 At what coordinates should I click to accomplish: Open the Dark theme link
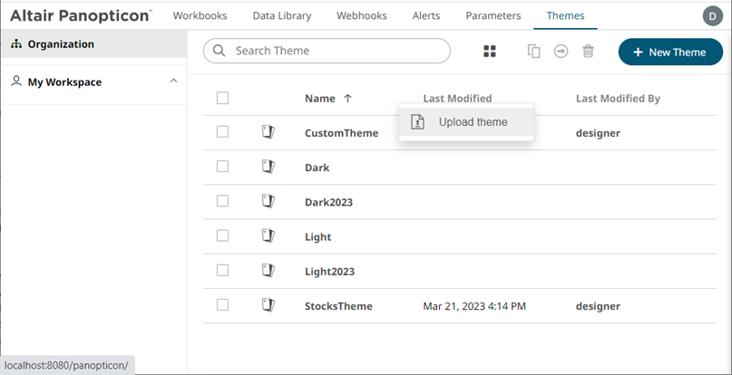pos(317,168)
